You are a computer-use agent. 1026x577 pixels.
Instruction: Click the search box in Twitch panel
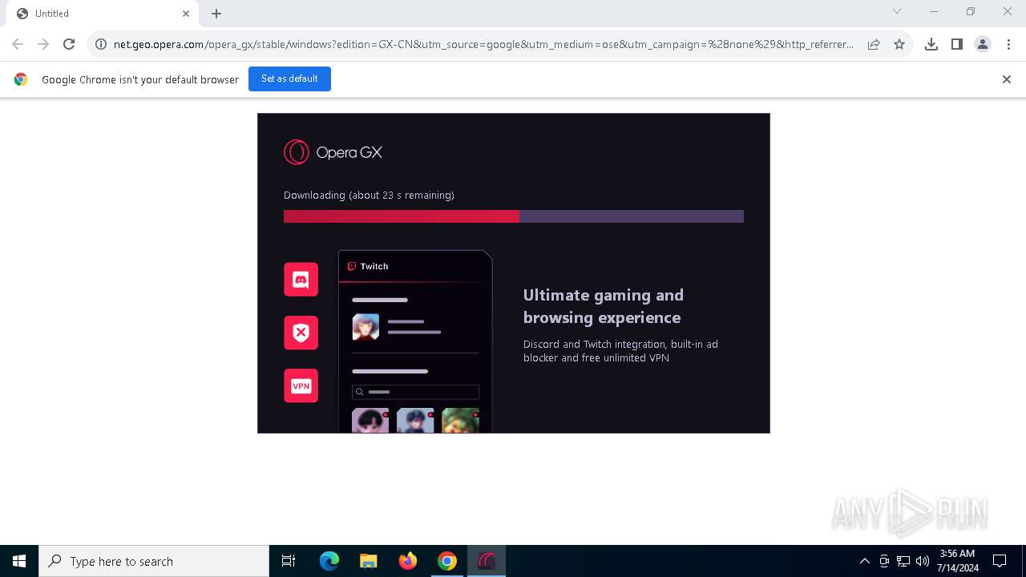coord(415,392)
